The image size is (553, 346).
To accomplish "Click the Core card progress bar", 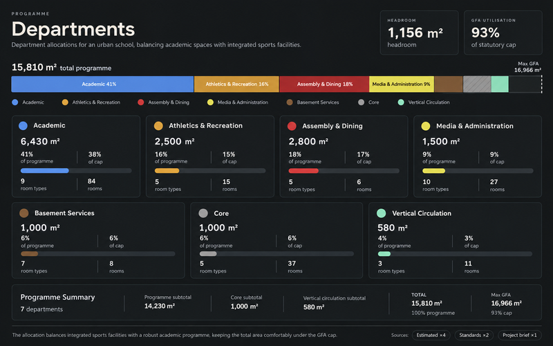I will 276,253.
